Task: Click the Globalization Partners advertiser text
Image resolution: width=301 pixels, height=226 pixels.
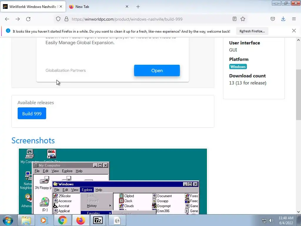Action: 66,70
